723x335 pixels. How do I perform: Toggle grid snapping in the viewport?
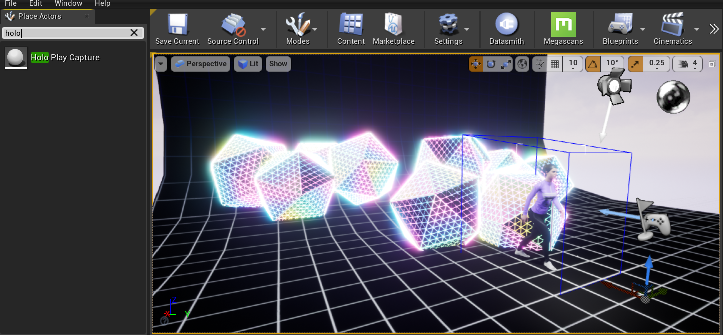point(554,64)
